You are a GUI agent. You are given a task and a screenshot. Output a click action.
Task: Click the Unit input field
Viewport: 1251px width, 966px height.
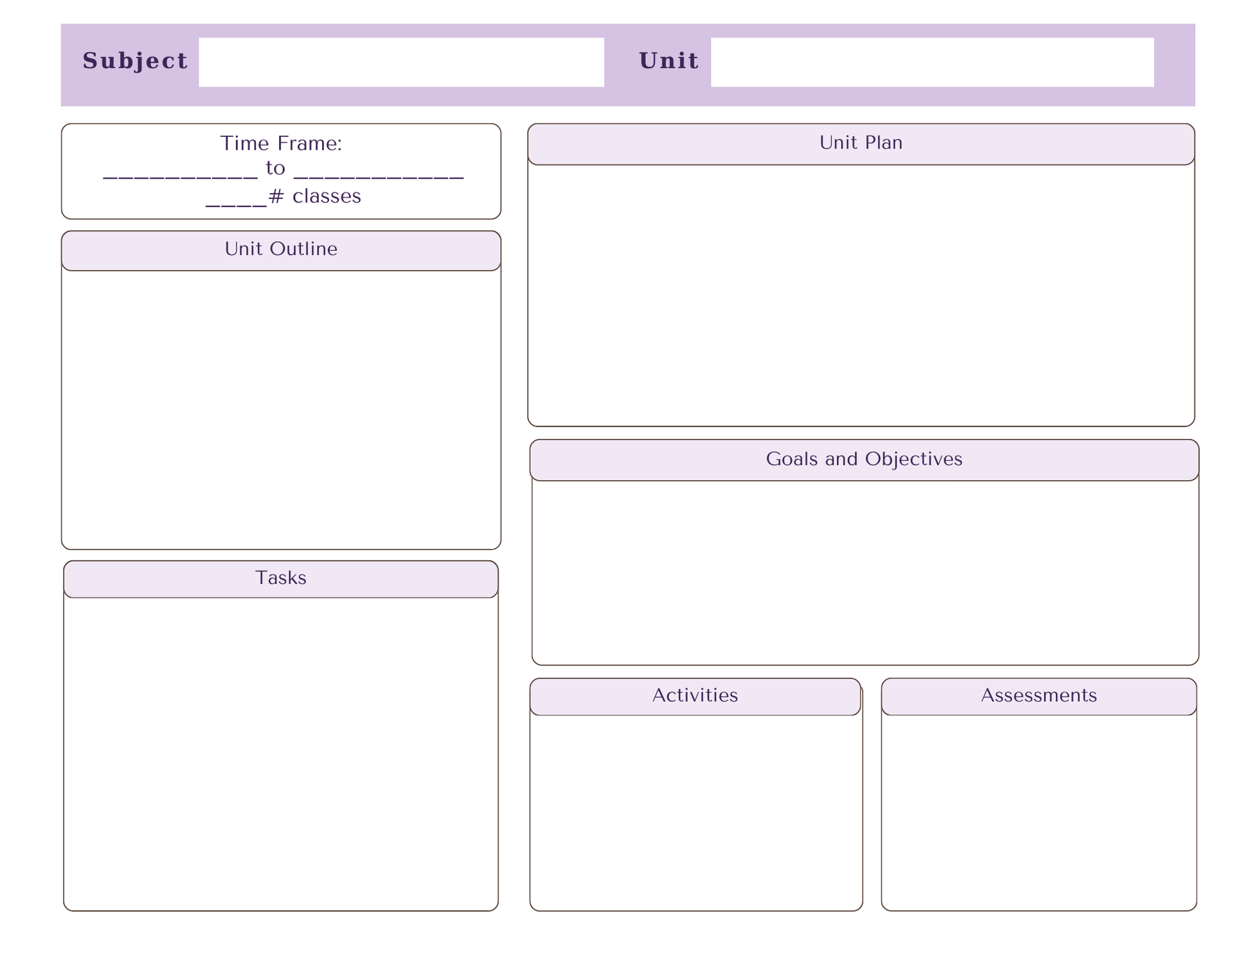[x=932, y=62]
